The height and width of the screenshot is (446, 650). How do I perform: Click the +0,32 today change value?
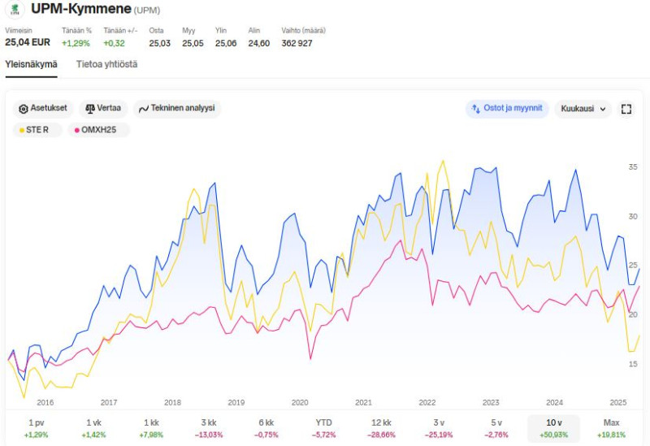tap(114, 43)
